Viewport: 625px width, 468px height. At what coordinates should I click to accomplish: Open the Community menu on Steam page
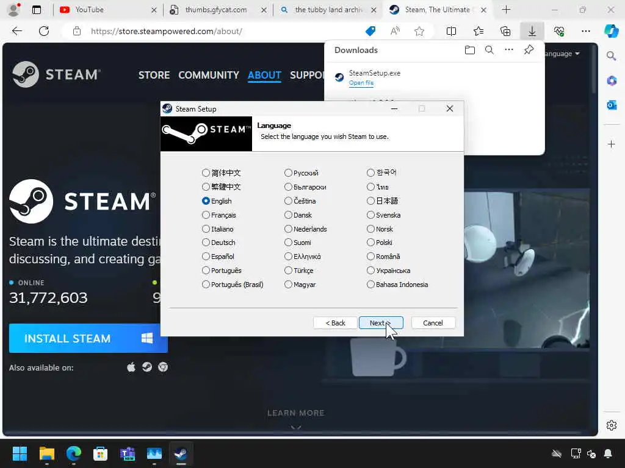point(209,75)
